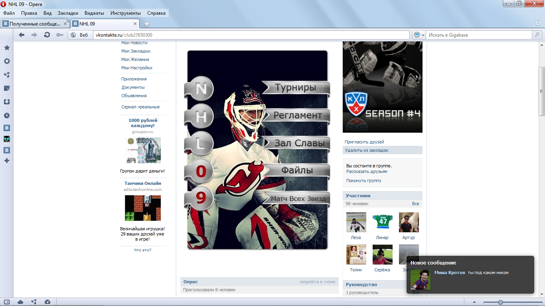This screenshot has width=545, height=306.
Task: Open Зал Славы from the banner
Action: [299, 143]
